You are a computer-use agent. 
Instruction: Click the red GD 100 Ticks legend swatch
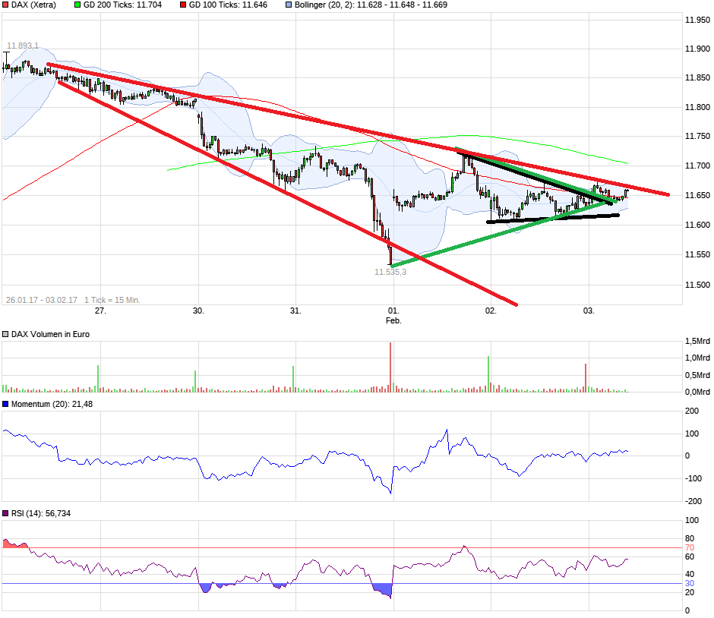click(x=183, y=5)
